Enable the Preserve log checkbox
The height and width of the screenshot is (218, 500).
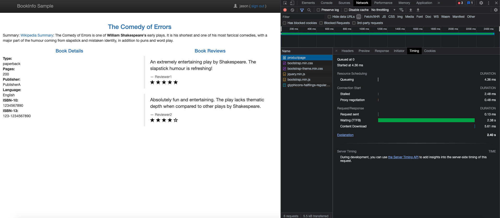pos(318,10)
